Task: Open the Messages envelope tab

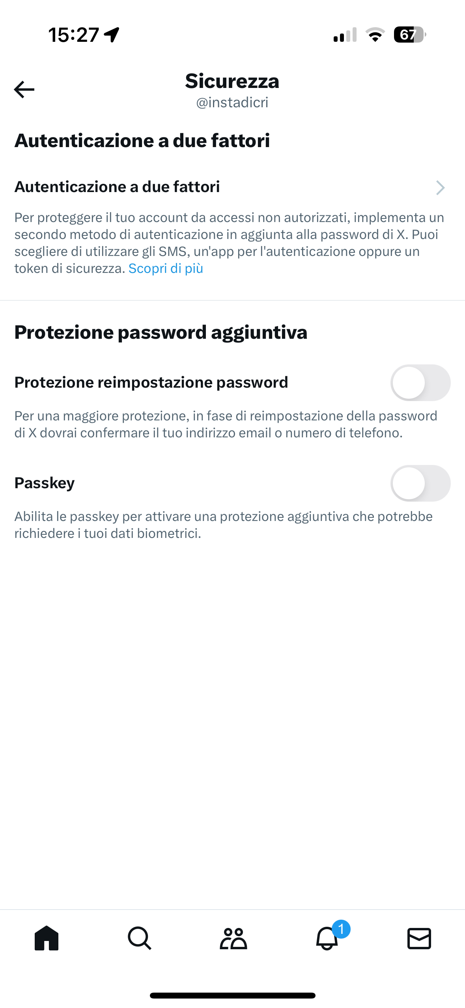Action: [419, 938]
